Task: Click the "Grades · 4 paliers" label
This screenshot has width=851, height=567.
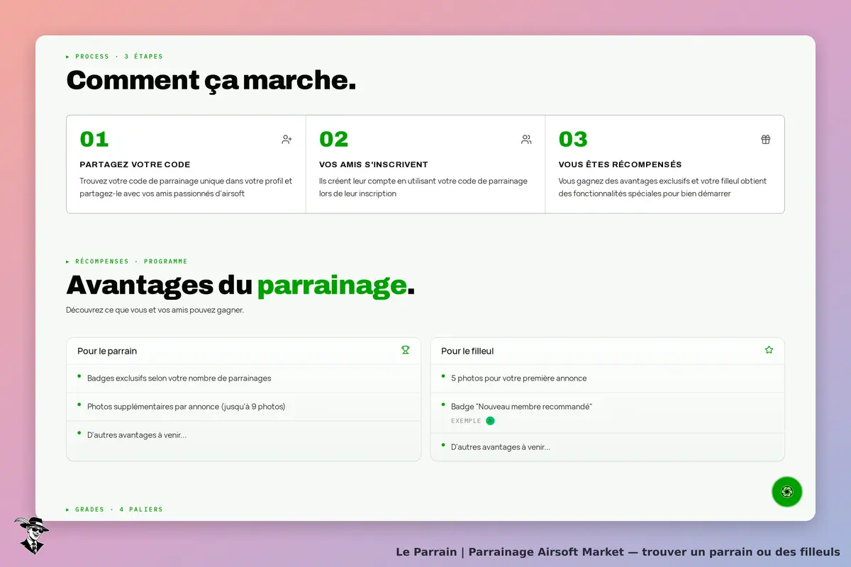Action: [x=114, y=510]
